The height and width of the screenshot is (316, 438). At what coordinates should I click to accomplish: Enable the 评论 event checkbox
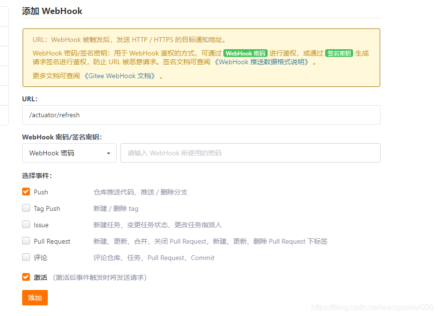coord(26,257)
